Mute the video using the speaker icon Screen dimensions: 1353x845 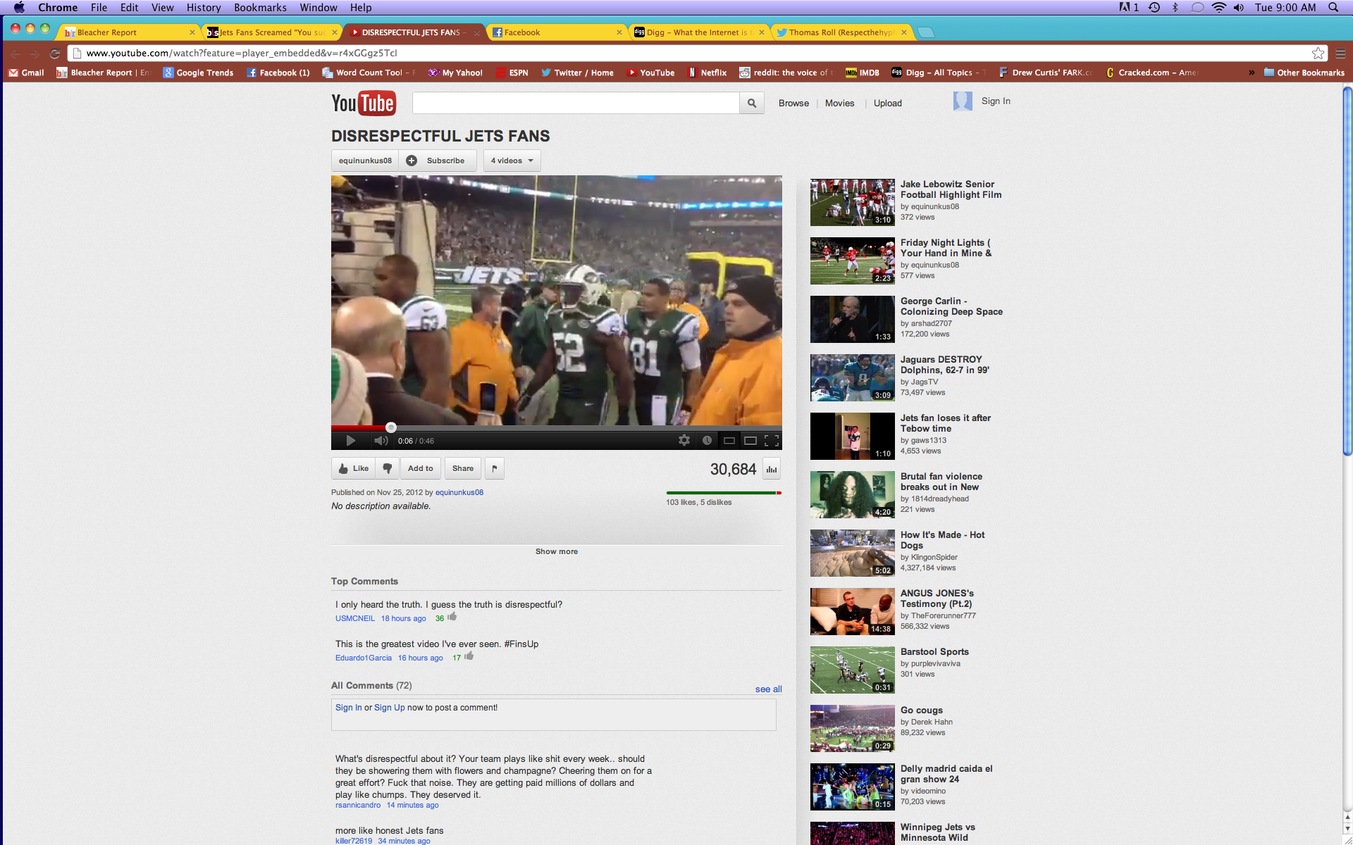tap(381, 441)
